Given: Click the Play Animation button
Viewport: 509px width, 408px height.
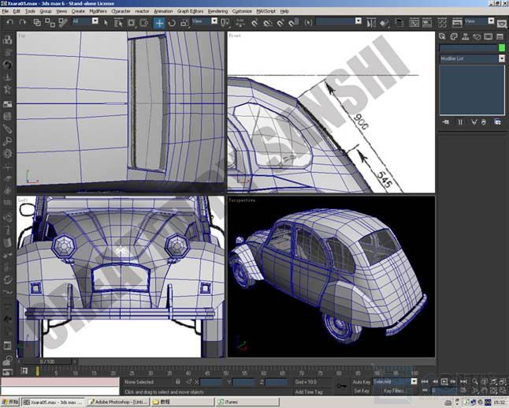Looking at the screenshot, I should (444, 381).
